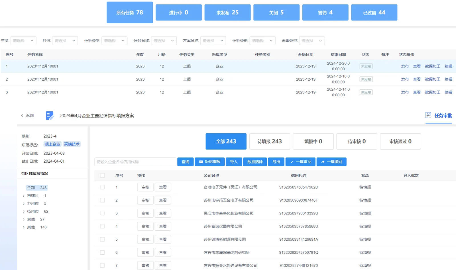Select the checkbox for 苏州市宇扬五金电子有限公司
Screen dimensions: 456x270
[102, 200]
